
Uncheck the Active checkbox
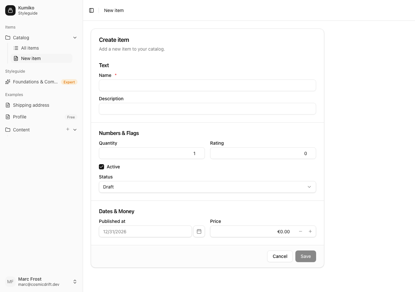coord(101,167)
